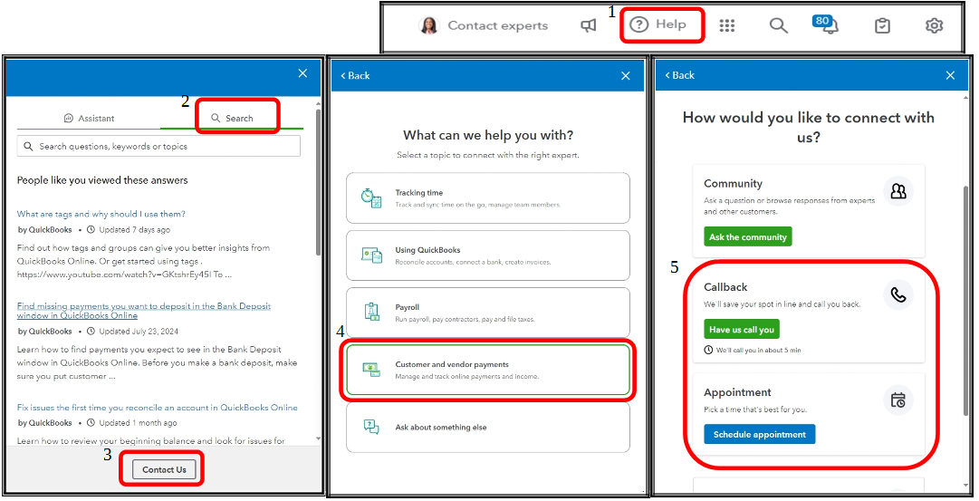
Task: Click 'Updated July 23, 2024' text
Action: (x=139, y=331)
